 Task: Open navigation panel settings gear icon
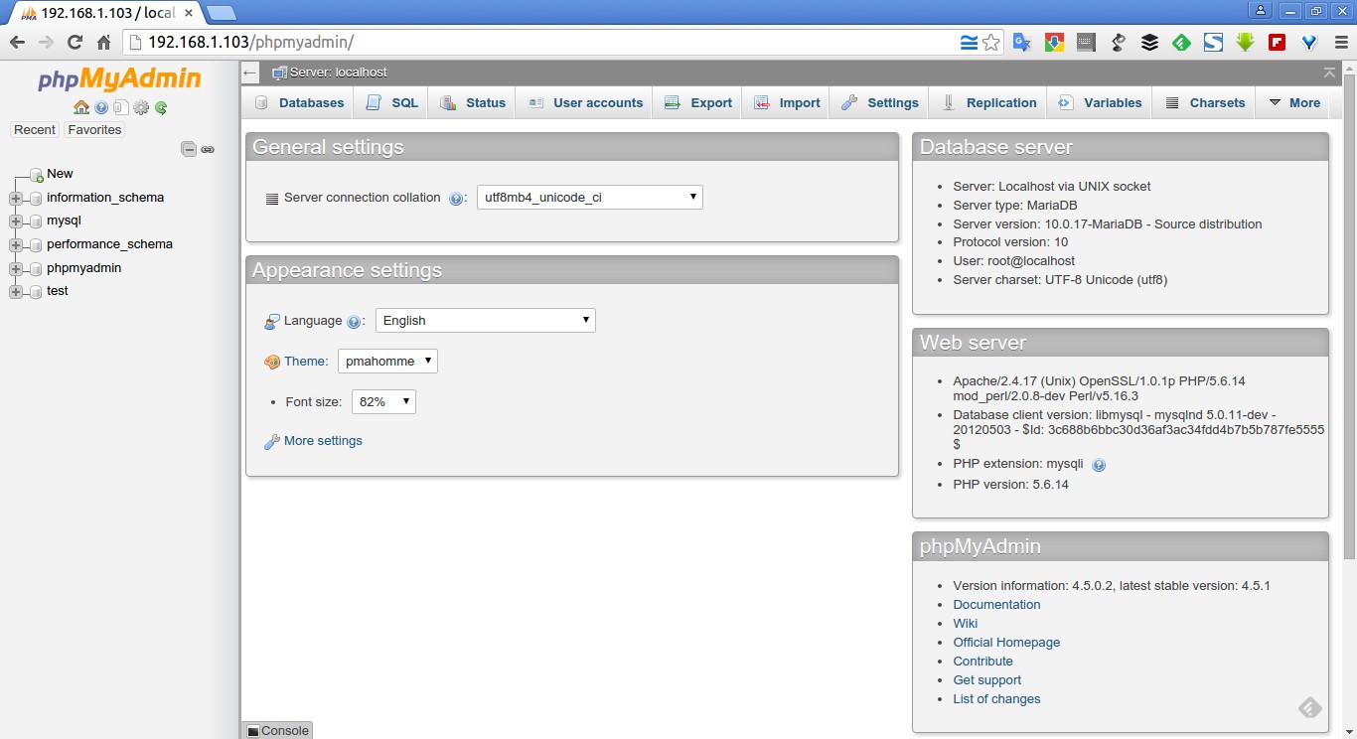[x=141, y=107]
